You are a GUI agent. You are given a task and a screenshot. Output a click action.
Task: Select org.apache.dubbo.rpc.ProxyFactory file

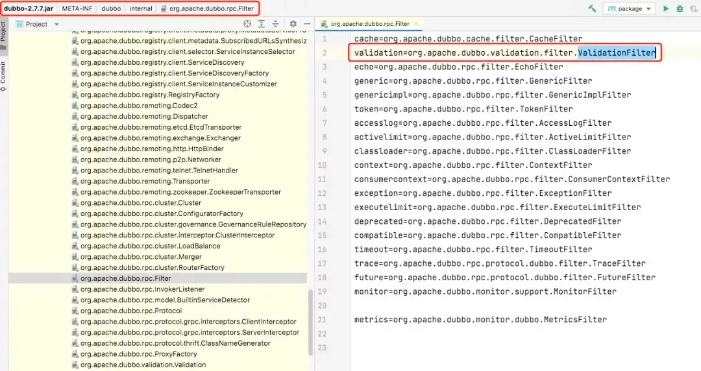[x=139, y=354]
